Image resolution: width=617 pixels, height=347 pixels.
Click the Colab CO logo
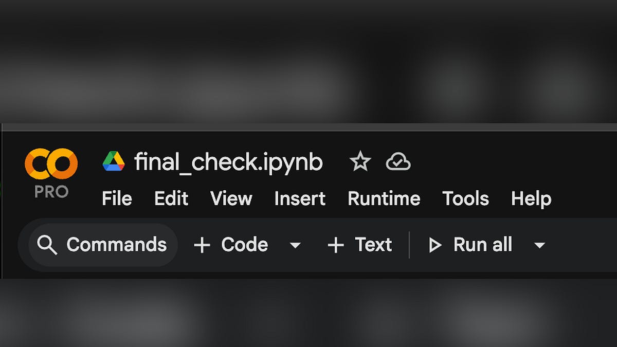coord(51,163)
